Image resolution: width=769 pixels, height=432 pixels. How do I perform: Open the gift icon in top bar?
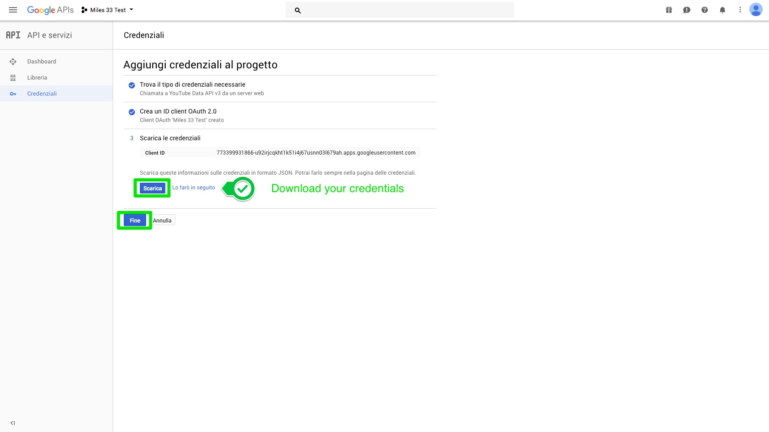(x=669, y=10)
